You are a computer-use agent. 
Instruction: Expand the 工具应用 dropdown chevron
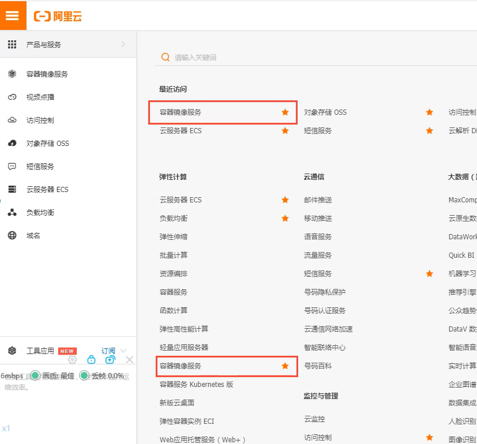coord(123,351)
